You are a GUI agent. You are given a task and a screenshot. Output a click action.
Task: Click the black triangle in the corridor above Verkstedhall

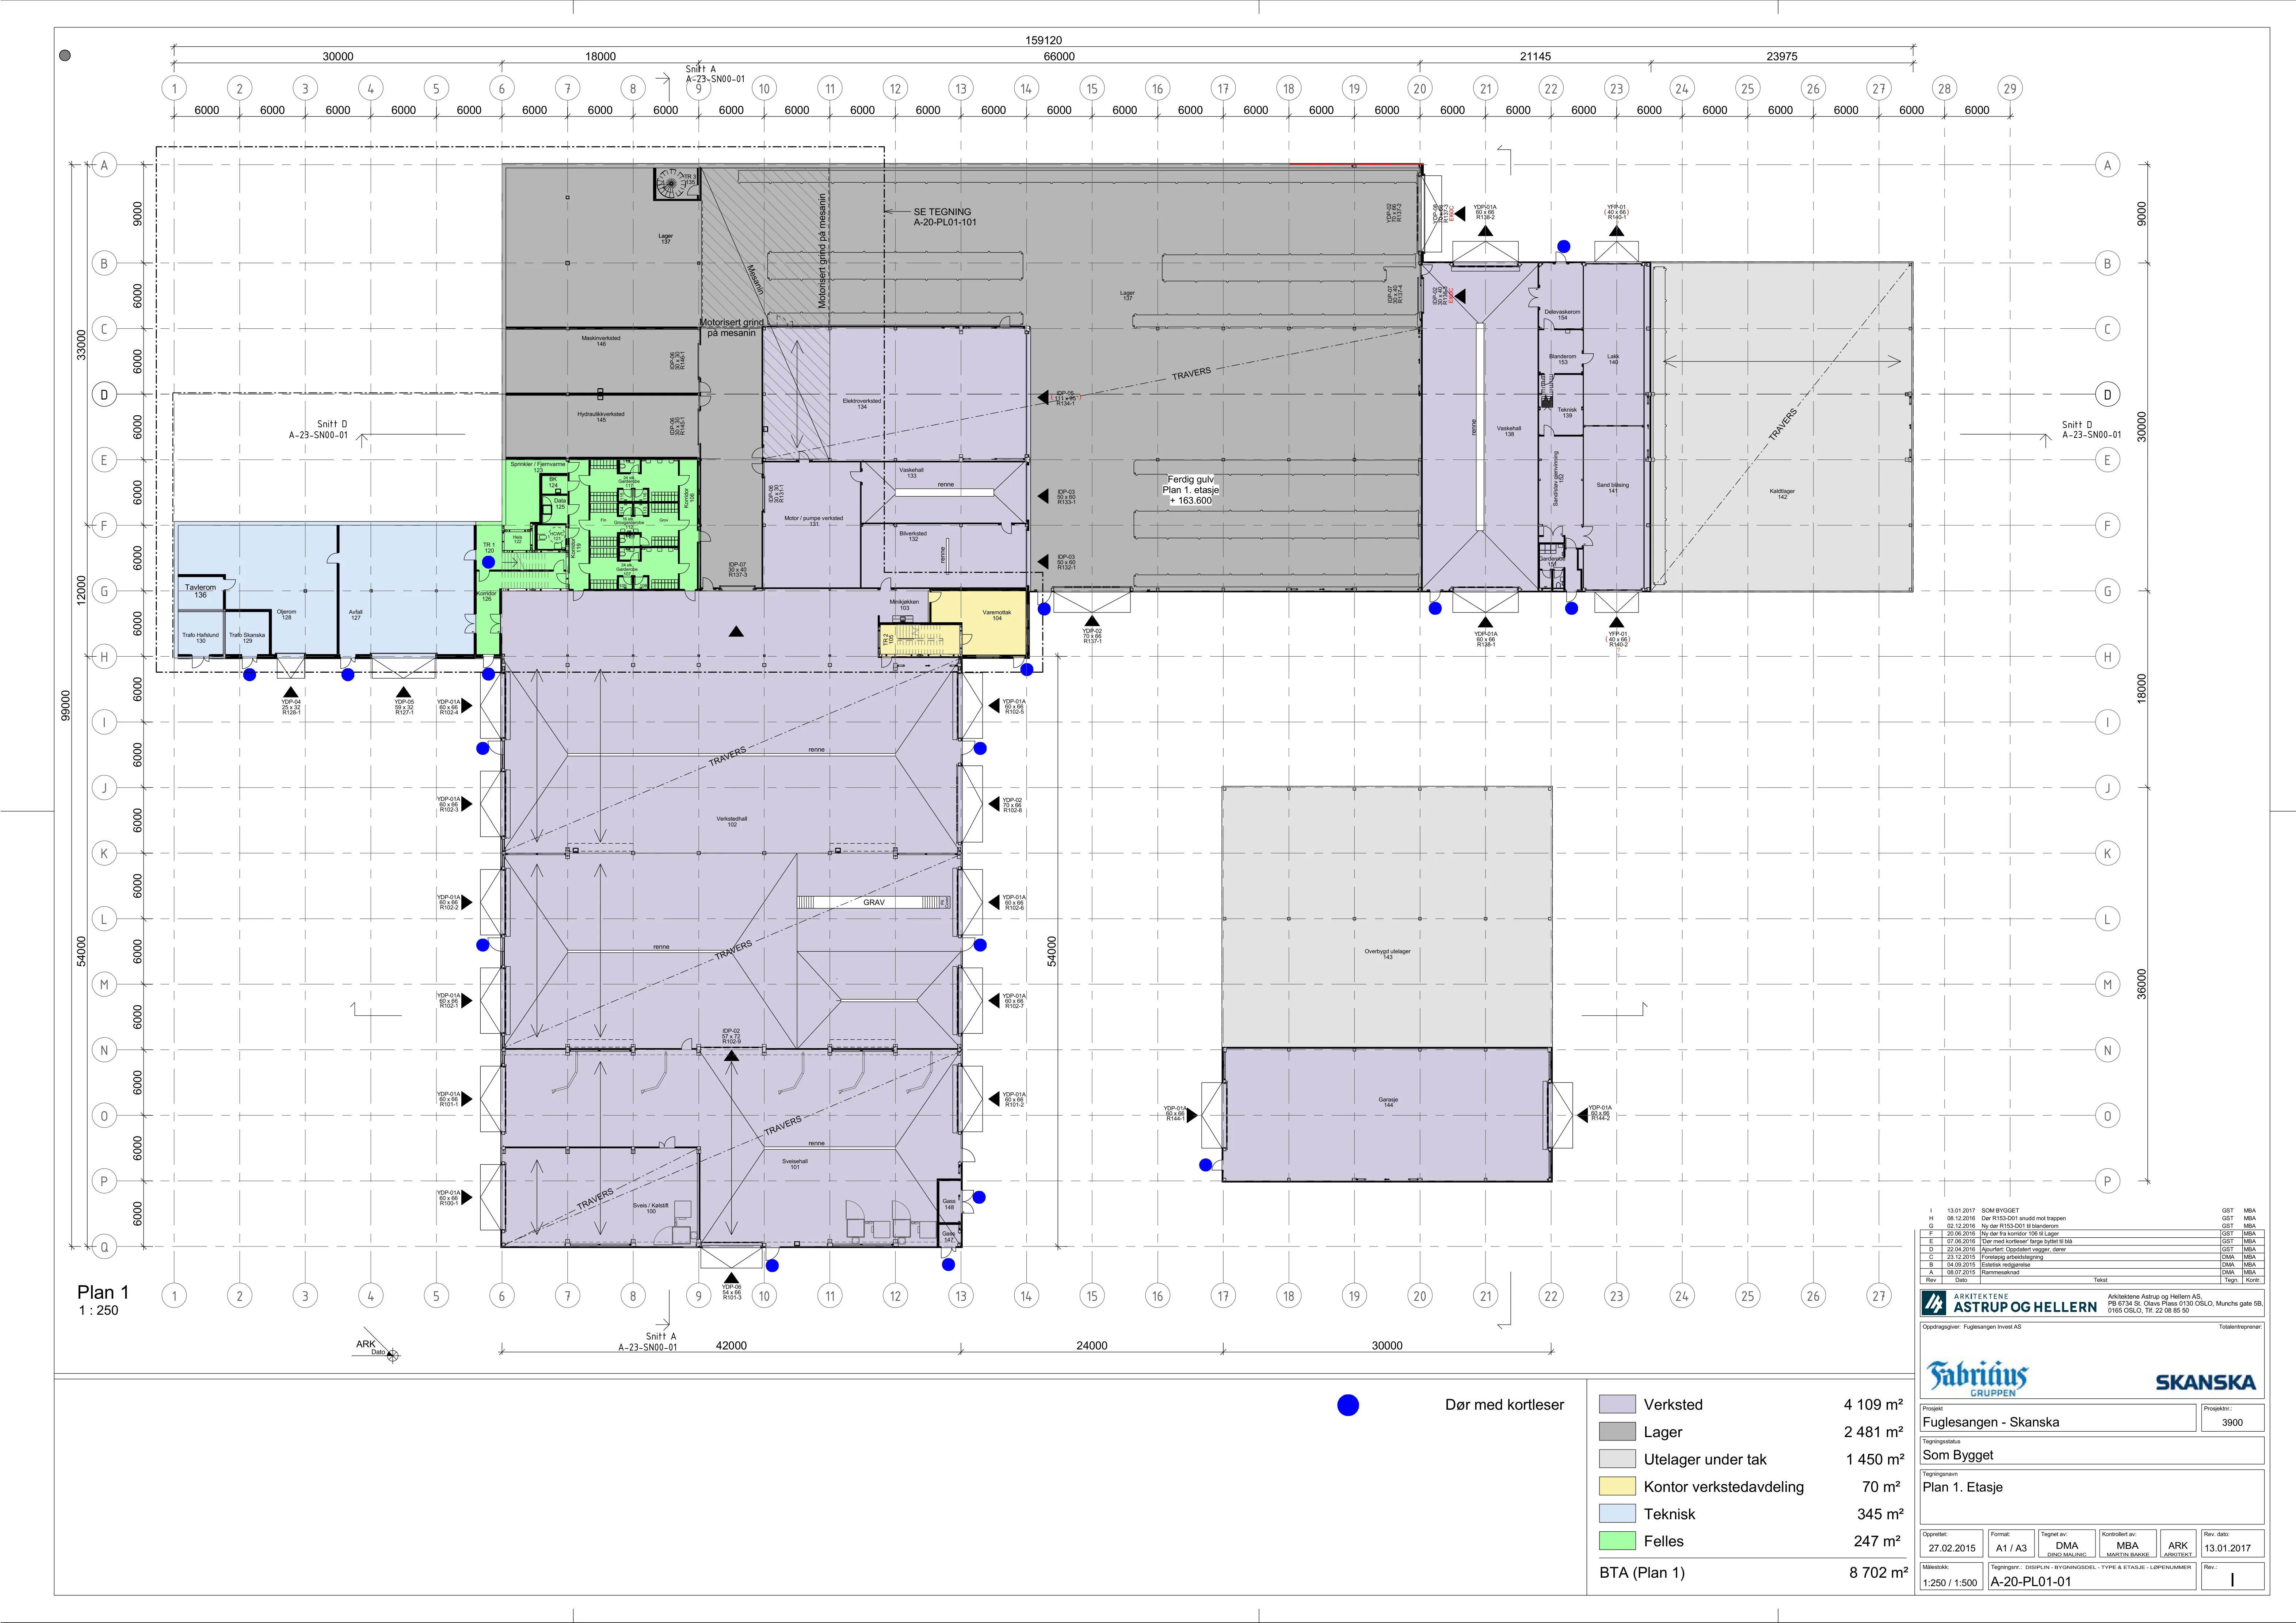pos(736,631)
